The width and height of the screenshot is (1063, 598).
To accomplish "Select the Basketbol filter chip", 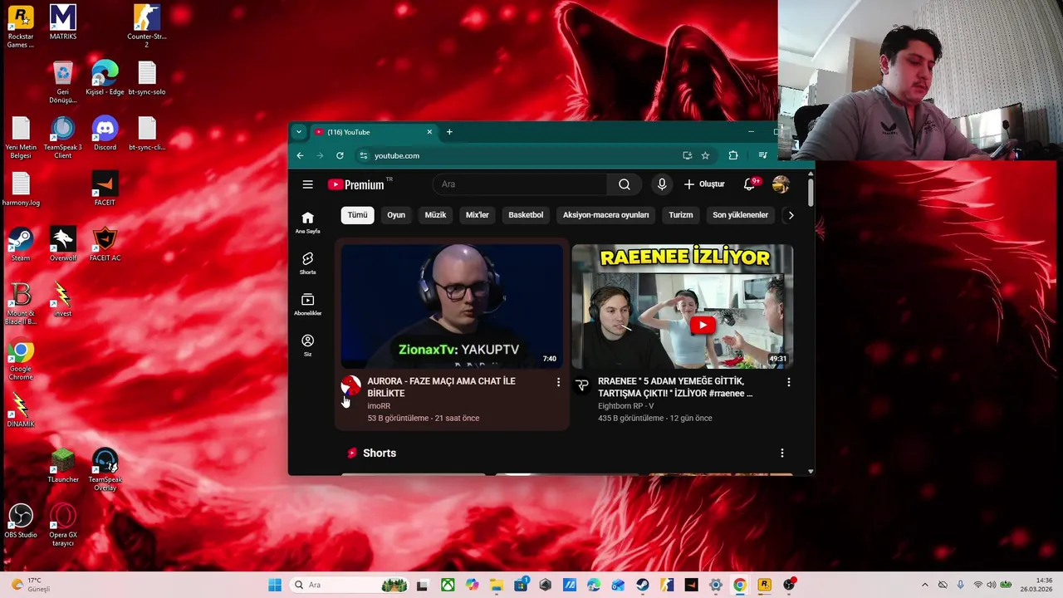I will click(526, 215).
